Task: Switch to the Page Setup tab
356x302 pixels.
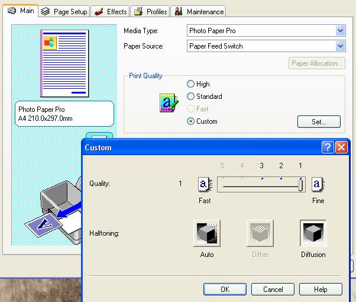Action: pyautogui.click(x=64, y=11)
